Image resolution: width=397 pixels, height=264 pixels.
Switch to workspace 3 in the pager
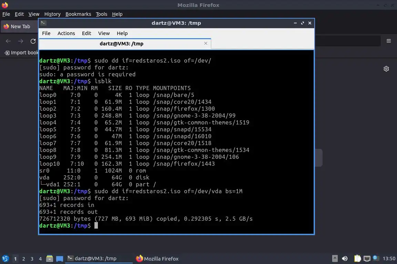tap(32, 259)
